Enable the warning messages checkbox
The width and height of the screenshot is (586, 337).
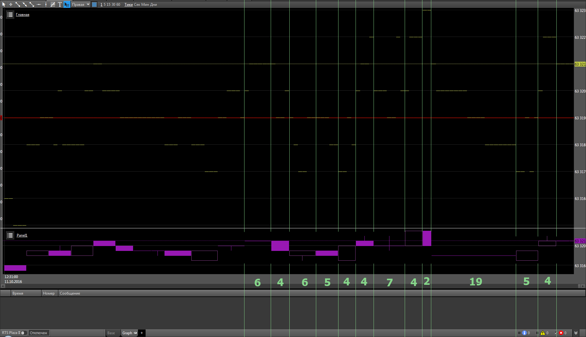(537, 333)
